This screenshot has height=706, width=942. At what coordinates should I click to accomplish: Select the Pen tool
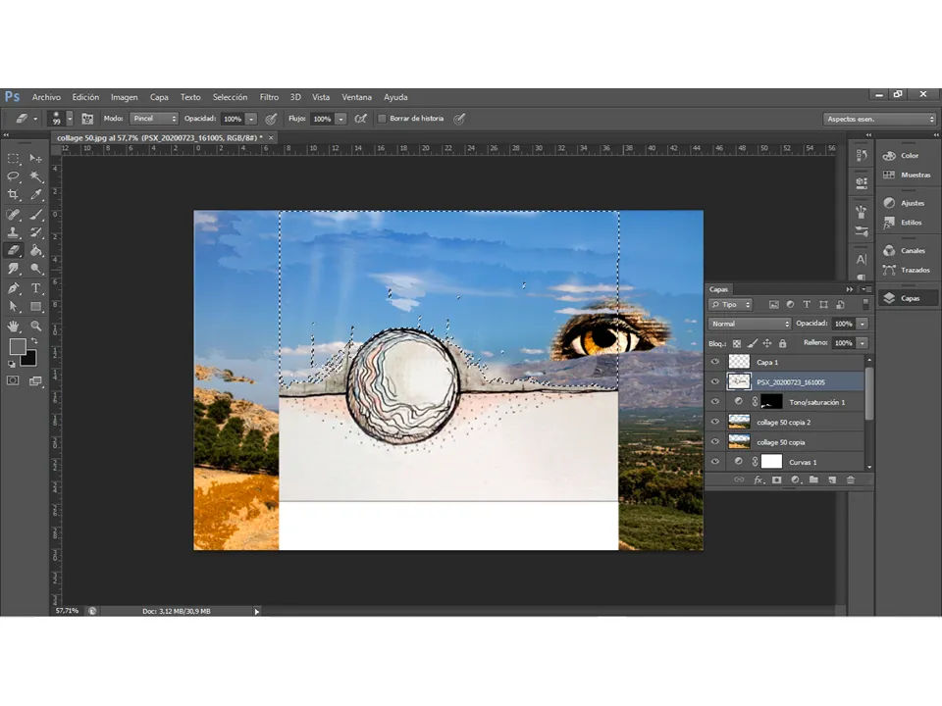tap(13, 288)
